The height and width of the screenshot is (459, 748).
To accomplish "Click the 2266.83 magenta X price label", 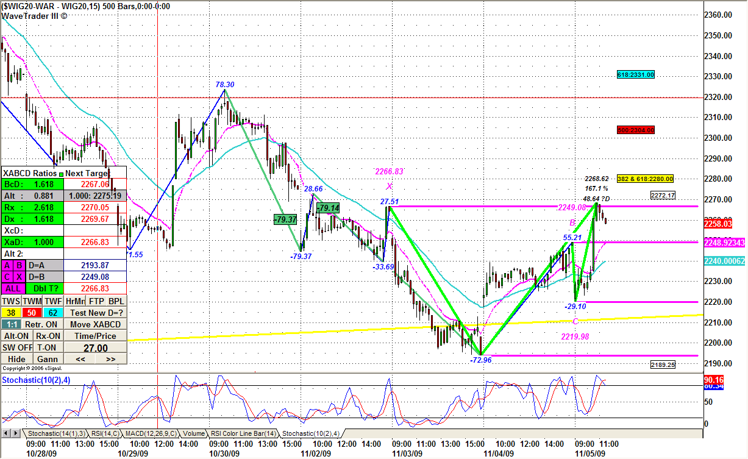I will 389,172.
